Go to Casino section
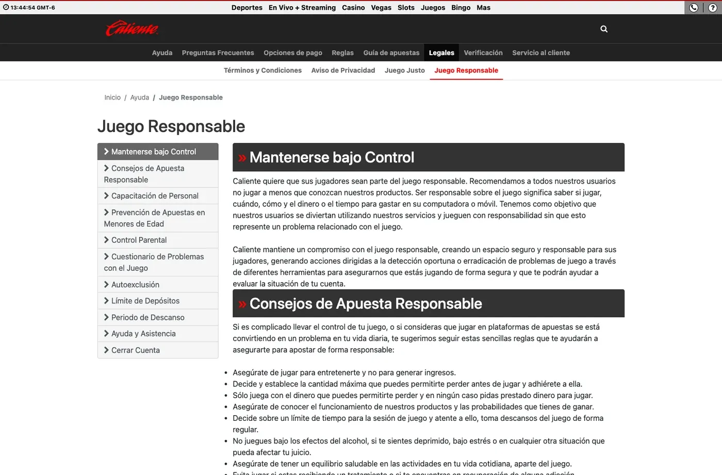This screenshot has width=722, height=475. [x=353, y=7]
